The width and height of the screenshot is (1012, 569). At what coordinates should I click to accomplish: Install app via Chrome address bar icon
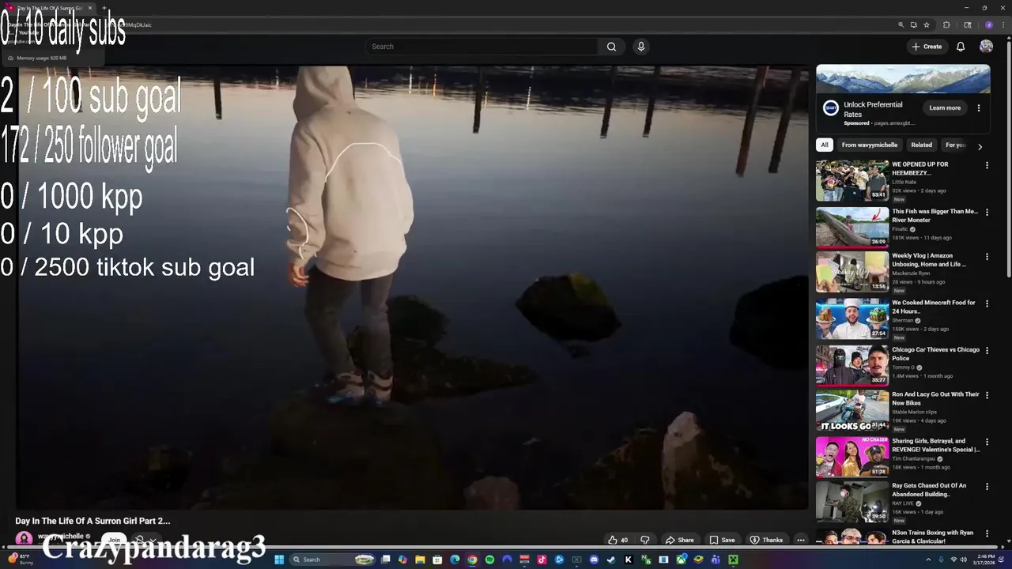click(x=913, y=24)
